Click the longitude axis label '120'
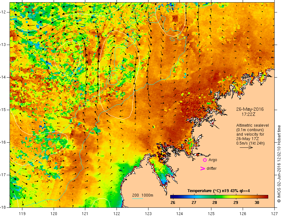Viewport: 281px width, 217px height. [54, 213]
